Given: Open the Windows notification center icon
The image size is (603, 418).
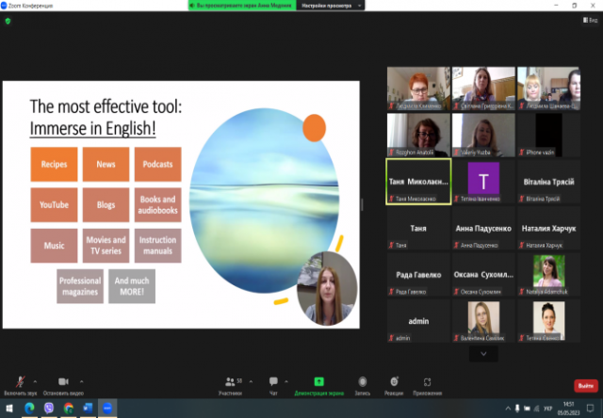Looking at the screenshot, I should point(591,408).
